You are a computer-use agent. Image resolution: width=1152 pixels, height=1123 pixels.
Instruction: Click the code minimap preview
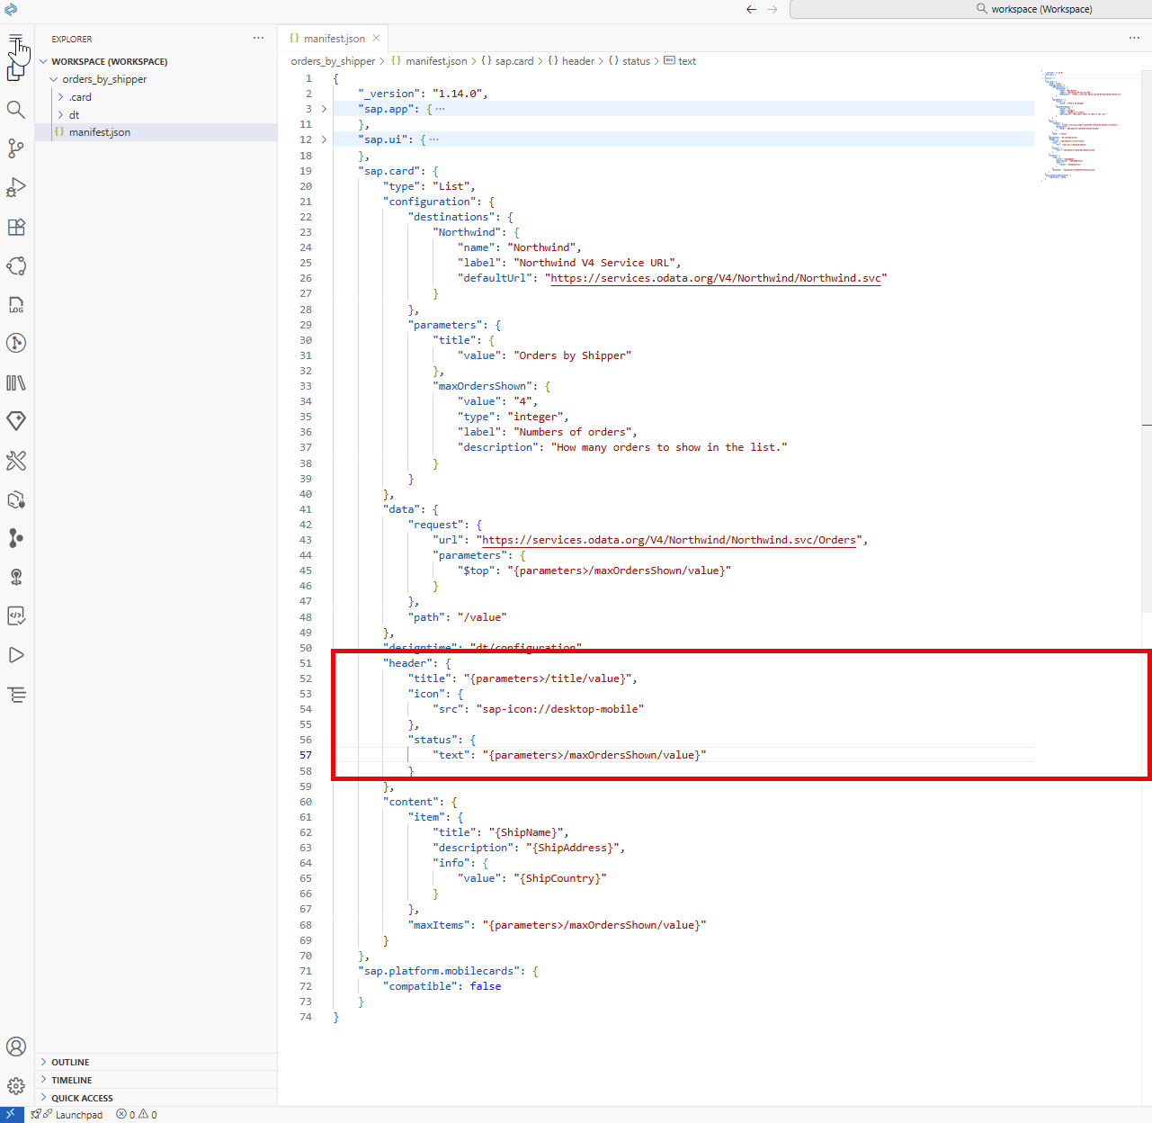(1084, 126)
